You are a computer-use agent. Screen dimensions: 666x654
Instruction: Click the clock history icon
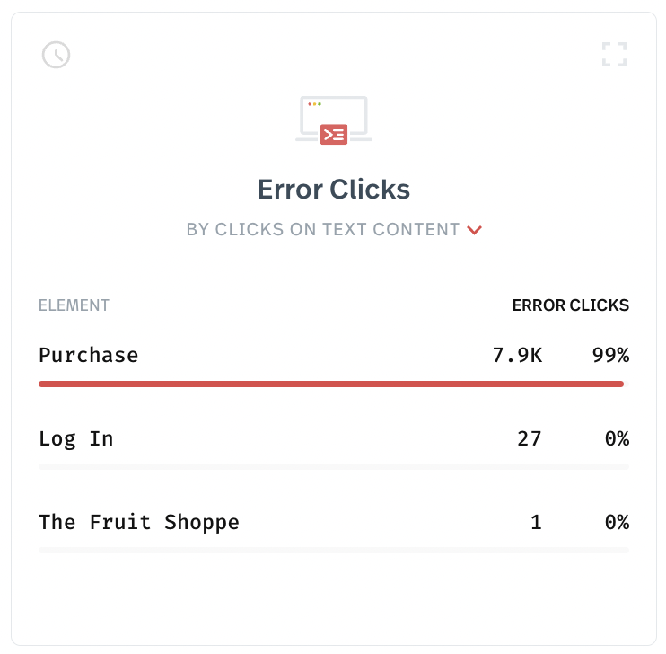coord(56,55)
